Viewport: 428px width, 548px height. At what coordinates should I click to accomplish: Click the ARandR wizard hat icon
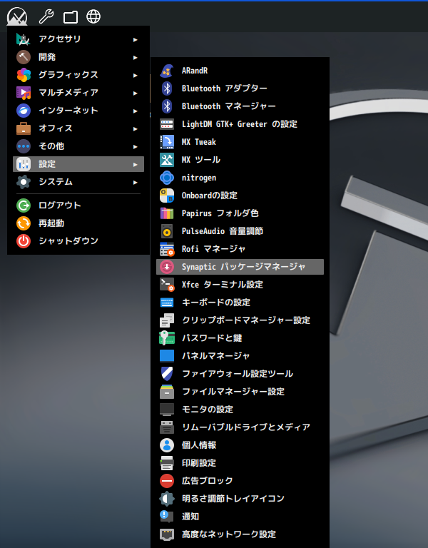(x=167, y=71)
